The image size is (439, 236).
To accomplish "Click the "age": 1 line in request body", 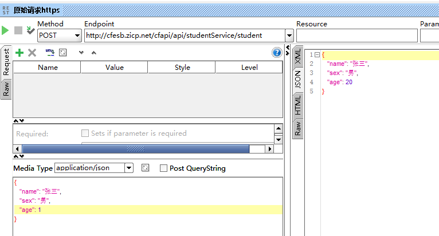I will (148, 210).
